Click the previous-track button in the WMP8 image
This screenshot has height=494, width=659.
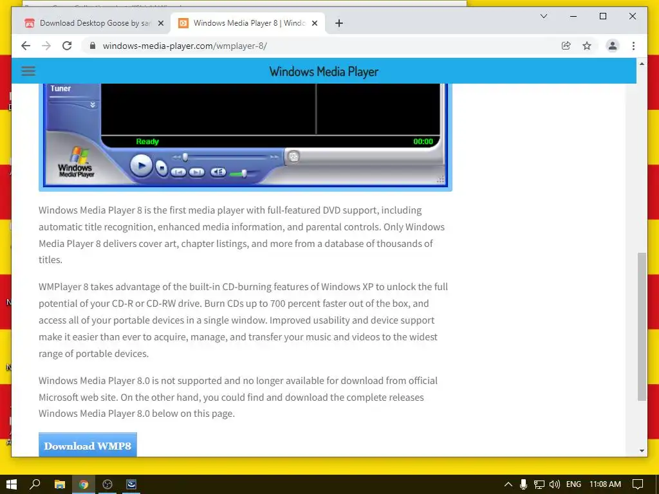click(x=179, y=172)
